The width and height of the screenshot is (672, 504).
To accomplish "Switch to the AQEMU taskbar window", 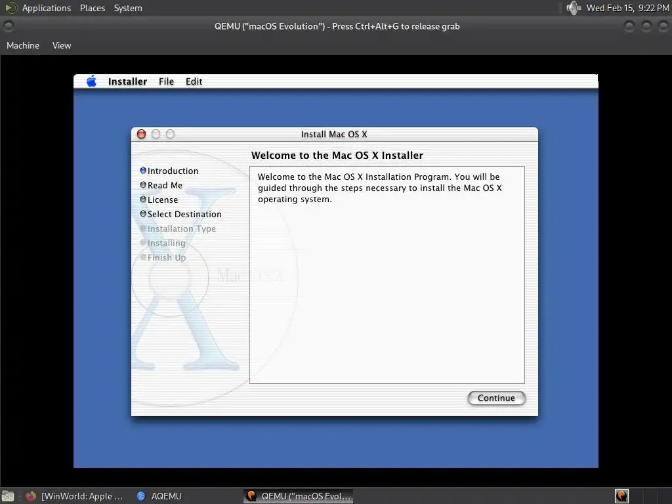I will [x=159, y=496].
